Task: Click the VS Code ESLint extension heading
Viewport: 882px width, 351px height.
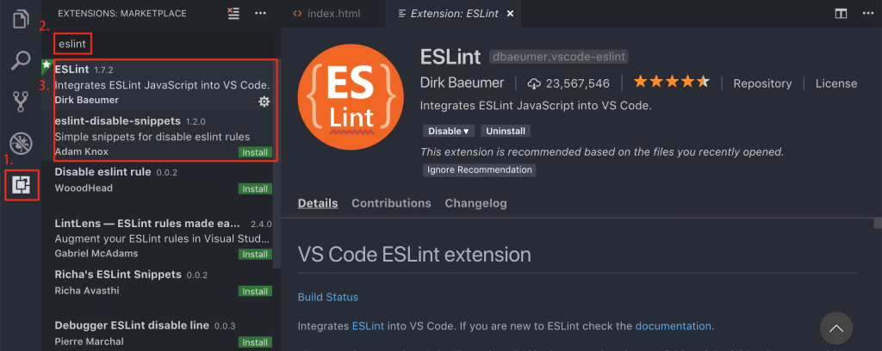Action: [414, 255]
